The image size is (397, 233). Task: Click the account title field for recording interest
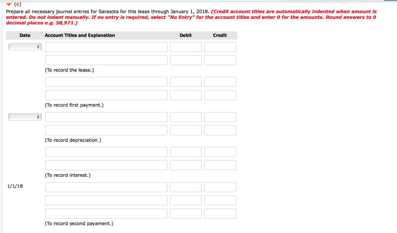pyautogui.click(x=106, y=152)
